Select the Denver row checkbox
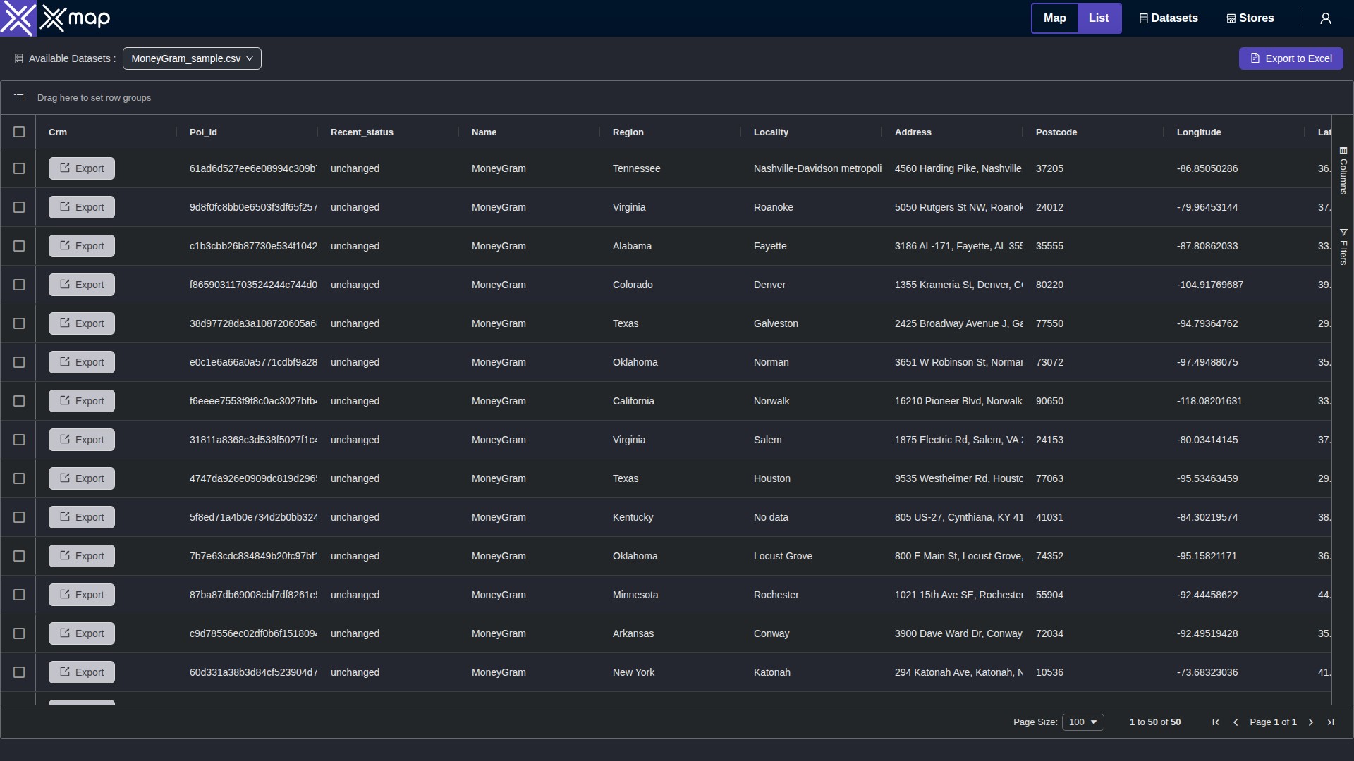The width and height of the screenshot is (1354, 761). click(x=19, y=285)
